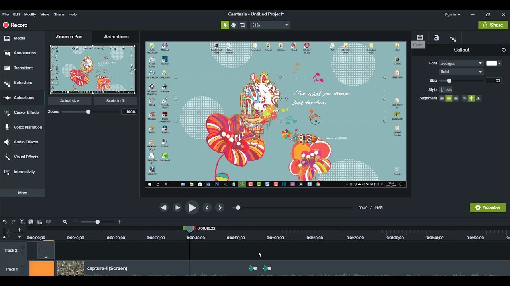Align text to the bottom
The width and height of the screenshot is (510, 286).
478,98
